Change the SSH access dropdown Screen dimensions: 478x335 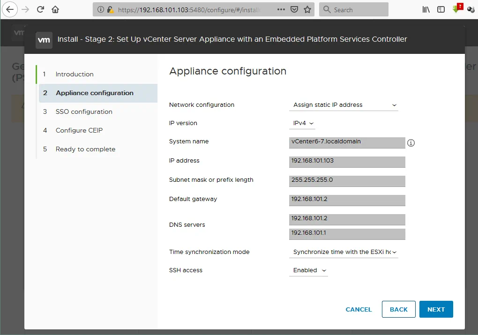point(308,270)
